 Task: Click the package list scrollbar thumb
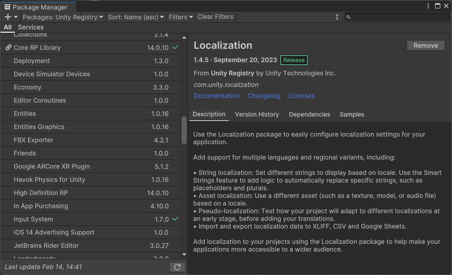point(184,130)
